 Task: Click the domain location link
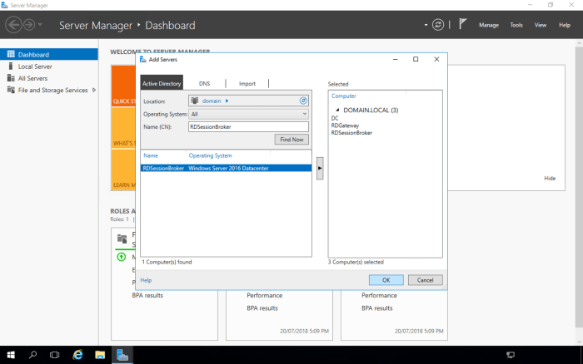(212, 101)
